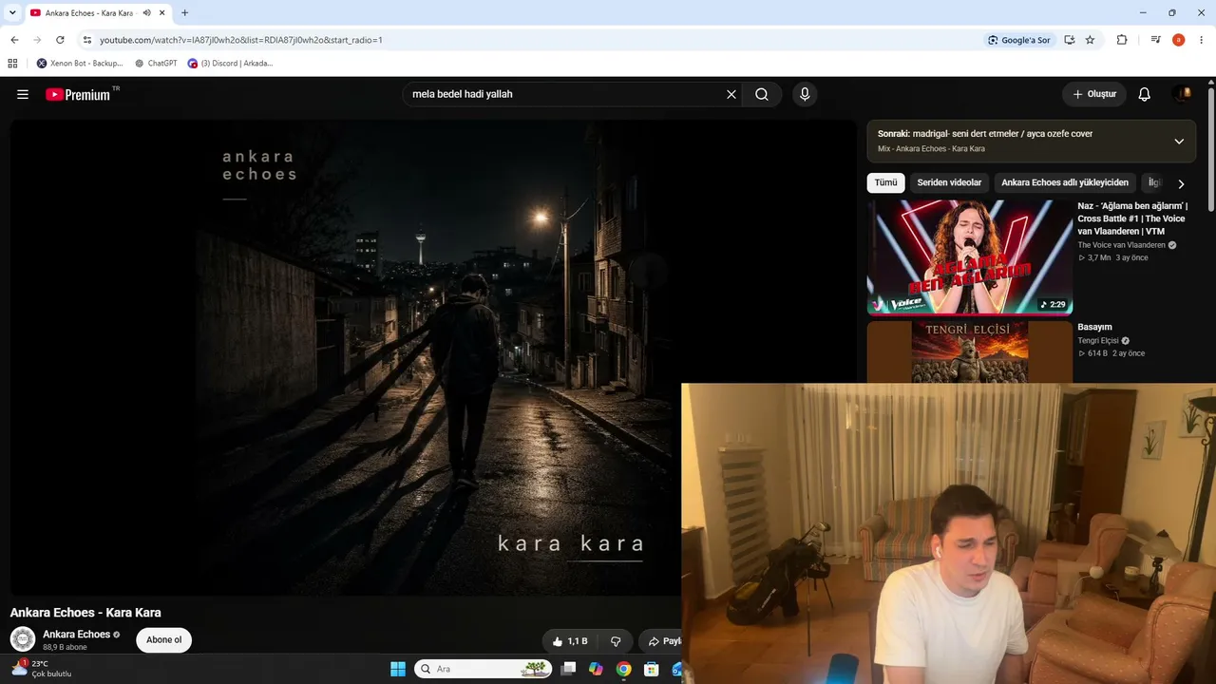Viewport: 1216px width, 684px height.
Task: Open Ankara Echoes channel avatar
Action: [x=23, y=639]
